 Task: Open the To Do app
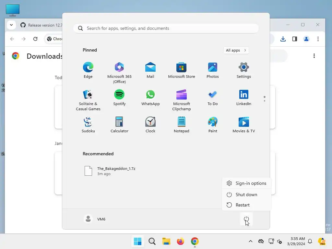pyautogui.click(x=213, y=98)
